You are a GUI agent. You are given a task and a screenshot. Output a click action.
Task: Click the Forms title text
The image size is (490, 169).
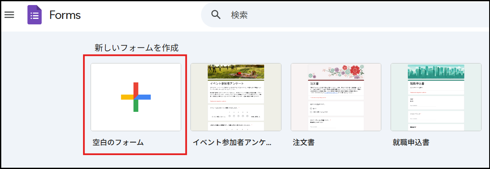click(65, 15)
